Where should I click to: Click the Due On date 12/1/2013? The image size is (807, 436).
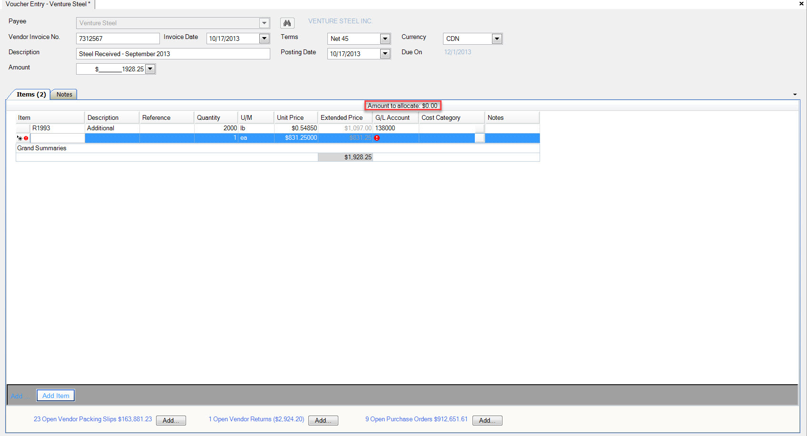tap(458, 52)
